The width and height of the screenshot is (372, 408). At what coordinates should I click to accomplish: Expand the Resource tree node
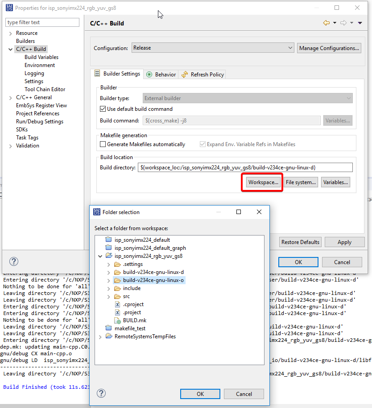click(10, 34)
